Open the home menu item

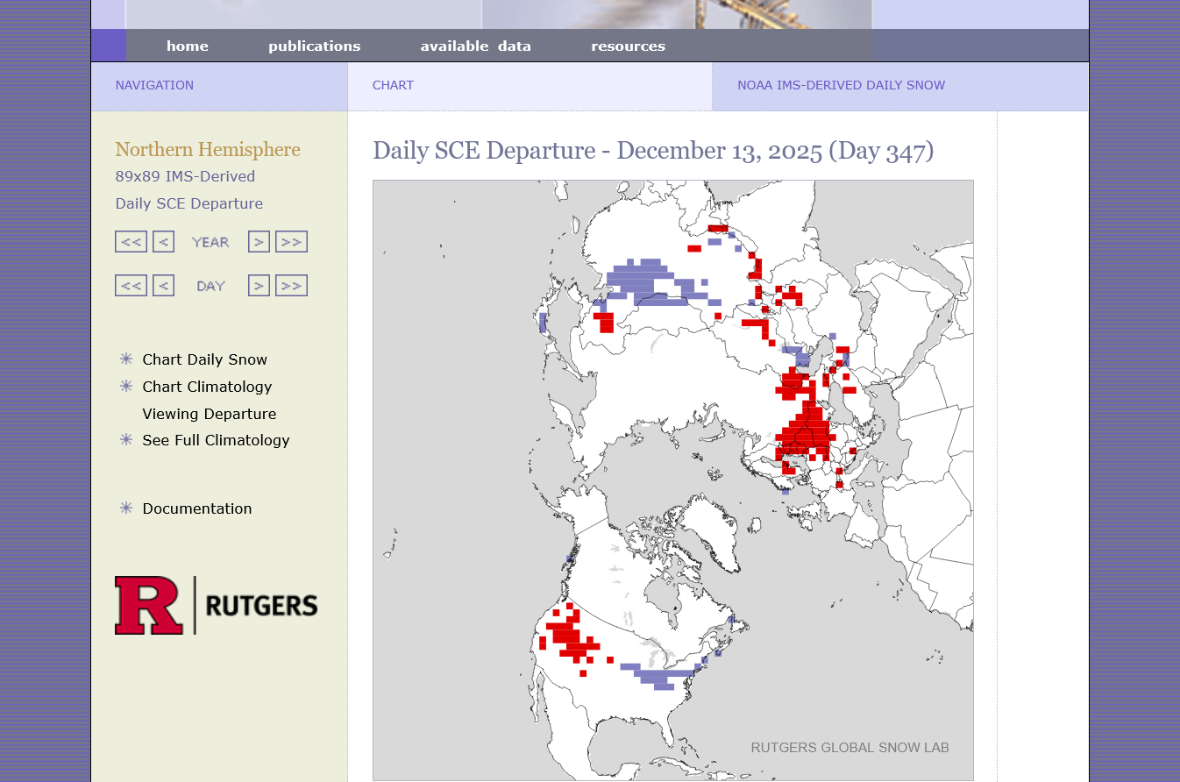[188, 46]
